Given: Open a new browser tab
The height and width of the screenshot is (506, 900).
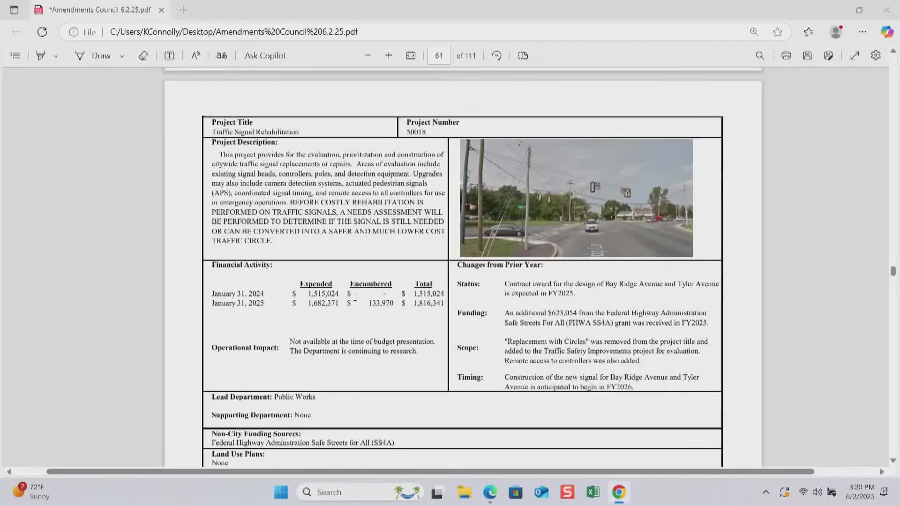Looking at the screenshot, I should pos(183,10).
